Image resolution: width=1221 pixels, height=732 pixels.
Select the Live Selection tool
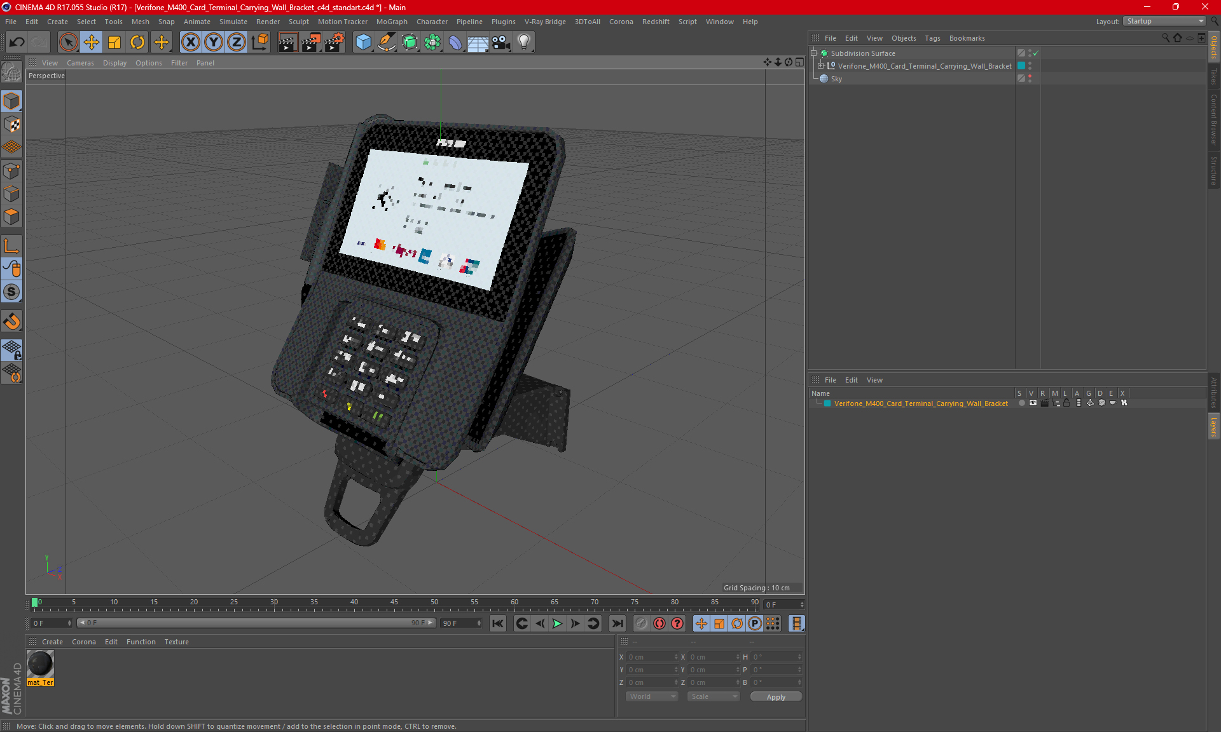click(x=68, y=43)
